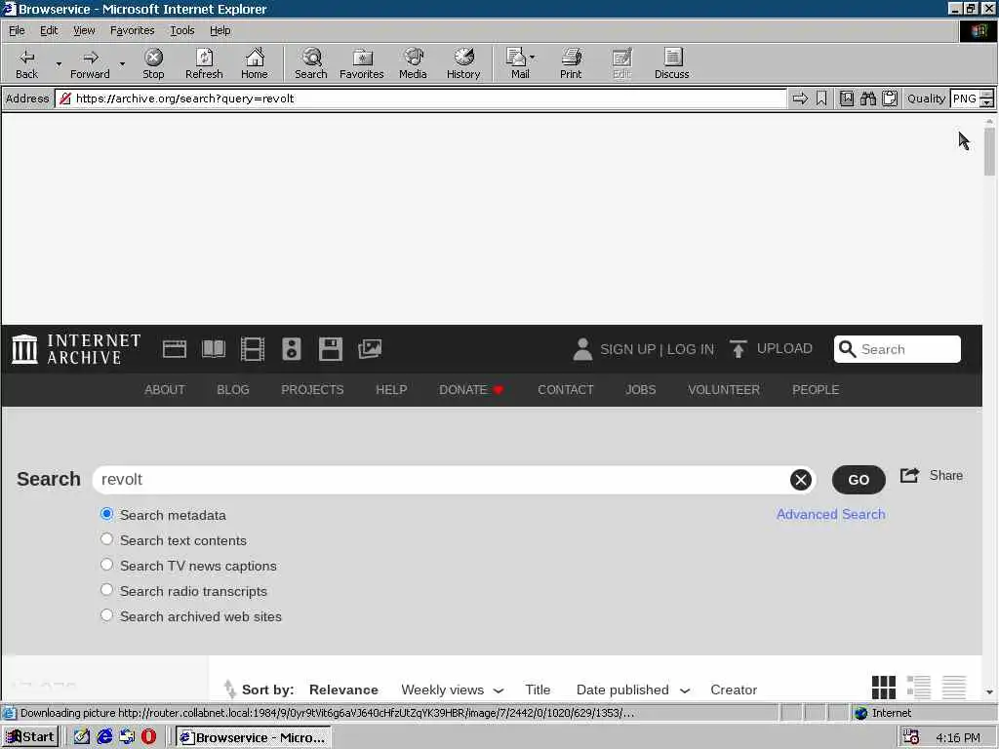The width and height of the screenshot is (999, 749).
Task: Click the UPLOAD link
Action: point(784,348)
